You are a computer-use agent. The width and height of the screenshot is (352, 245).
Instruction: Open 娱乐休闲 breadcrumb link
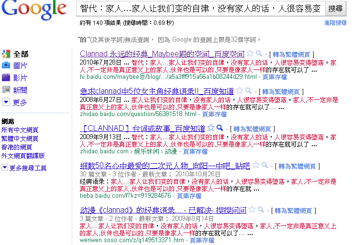[147, 151]
